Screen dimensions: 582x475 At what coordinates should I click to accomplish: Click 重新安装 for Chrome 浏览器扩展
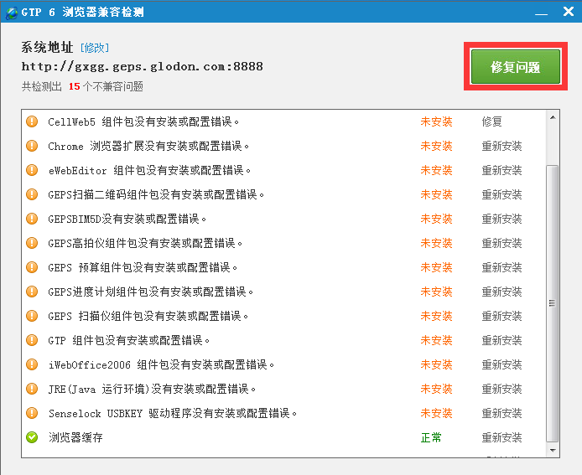(x=501, y=146)
